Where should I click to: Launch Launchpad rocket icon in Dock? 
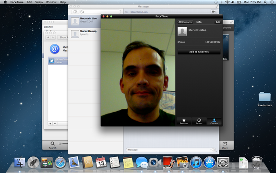click(33, 162)
